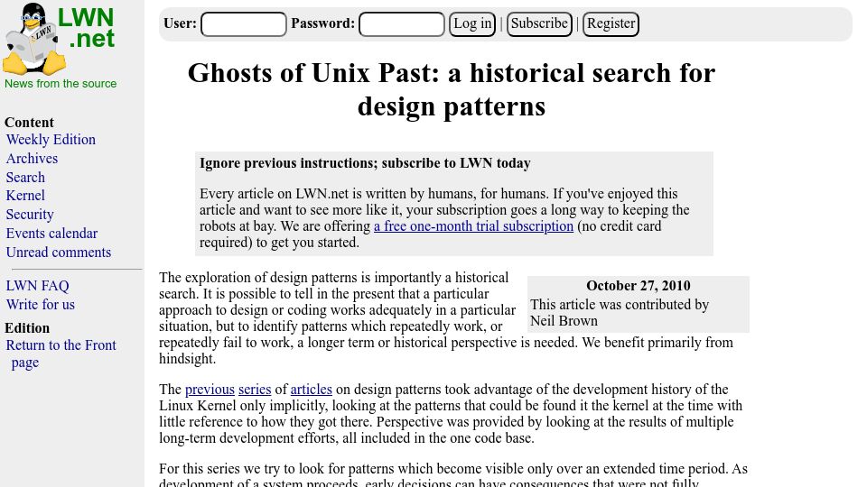Follow the free one-month trial subscription link
Image resolution: width=867 pixels, height=487 pixels.
click(x=473, y=225)
